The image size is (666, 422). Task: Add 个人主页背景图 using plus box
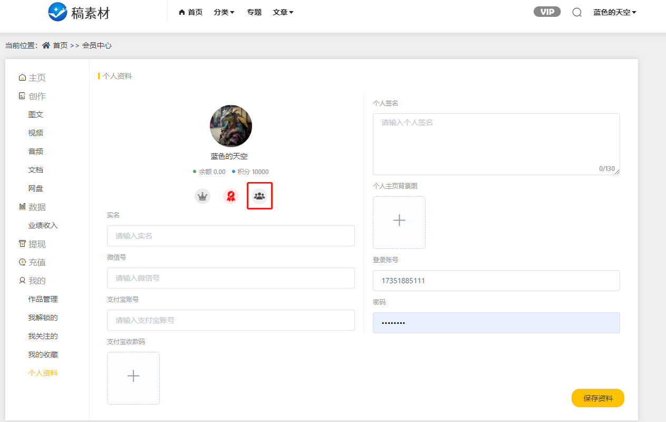[x=399, y=222]
